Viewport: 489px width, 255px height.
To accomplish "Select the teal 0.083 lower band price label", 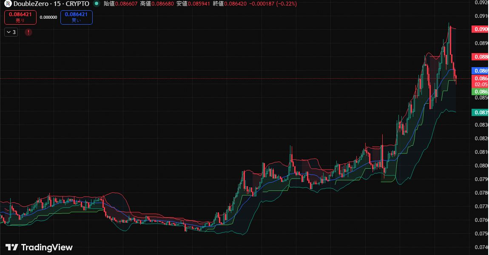I will coord(480,112).
